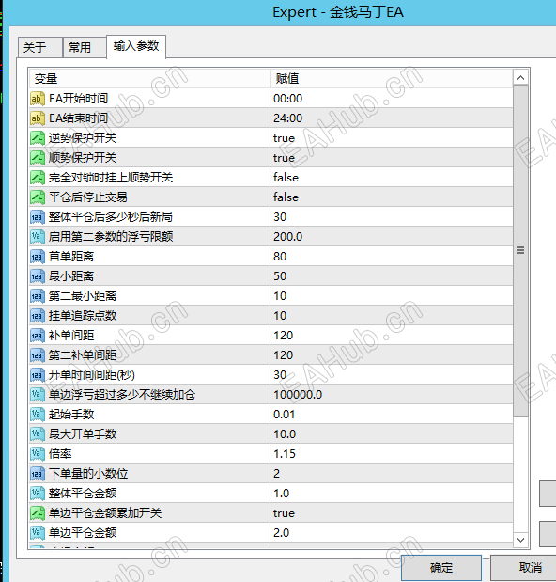Click the integer icon beside 下单量的小数位
Image resolution: width=556 pixels, height=582 pixels.
point(38,474)
